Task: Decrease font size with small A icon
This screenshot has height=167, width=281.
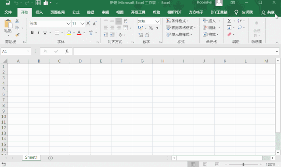Action: pos(94,23)
